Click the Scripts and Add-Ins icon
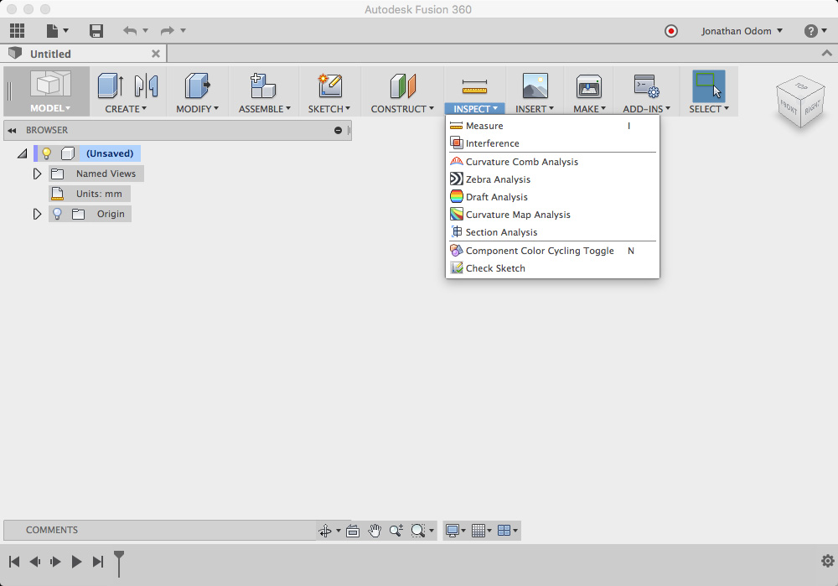The width and height of the screenshot is (838, 586). (647, 86)
